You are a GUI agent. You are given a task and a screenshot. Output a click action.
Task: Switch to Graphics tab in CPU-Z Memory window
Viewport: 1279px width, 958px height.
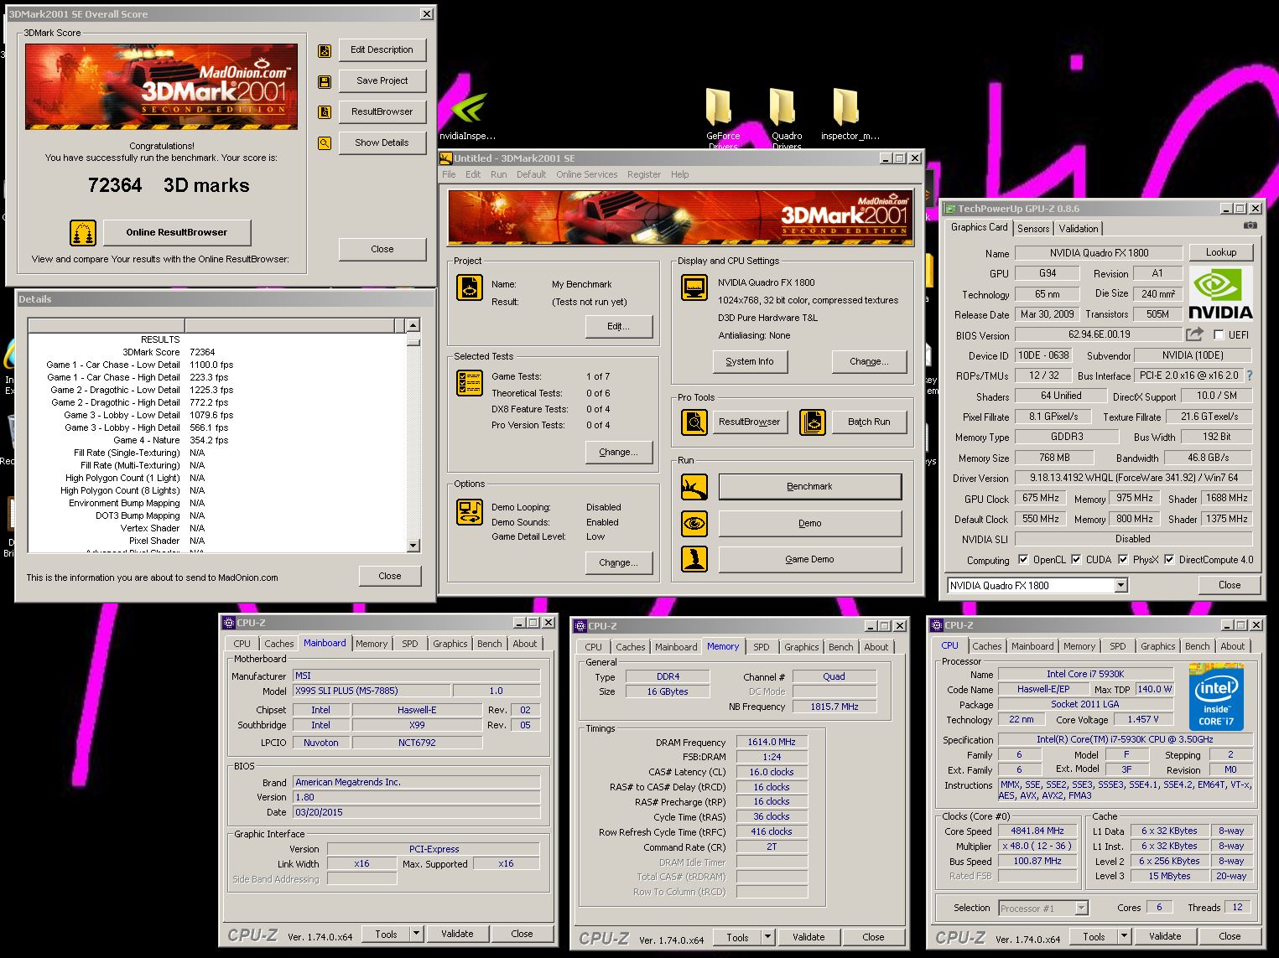801,647
